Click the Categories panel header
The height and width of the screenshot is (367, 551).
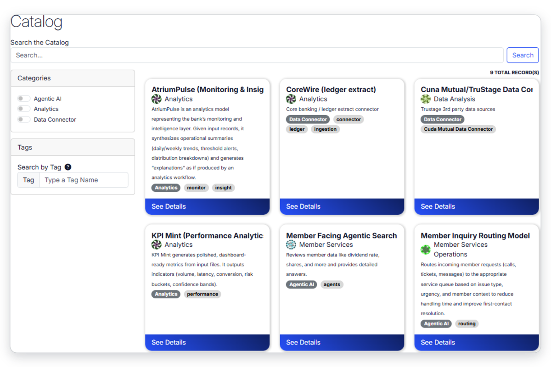click(x=73, y=78)
